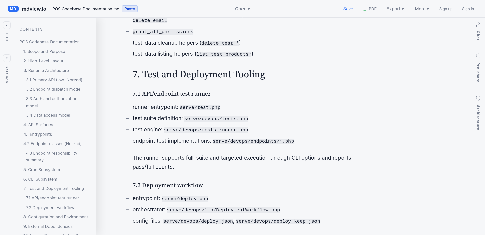Click the serve/devops/deploy.json code snippet
Viewport: 485px width, 235px height.
pos(198,221)
